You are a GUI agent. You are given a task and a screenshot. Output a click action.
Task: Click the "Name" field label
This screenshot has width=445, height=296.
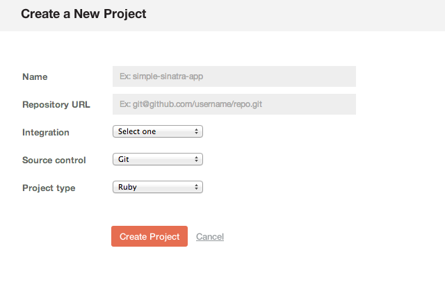click(x=35, y=76)
